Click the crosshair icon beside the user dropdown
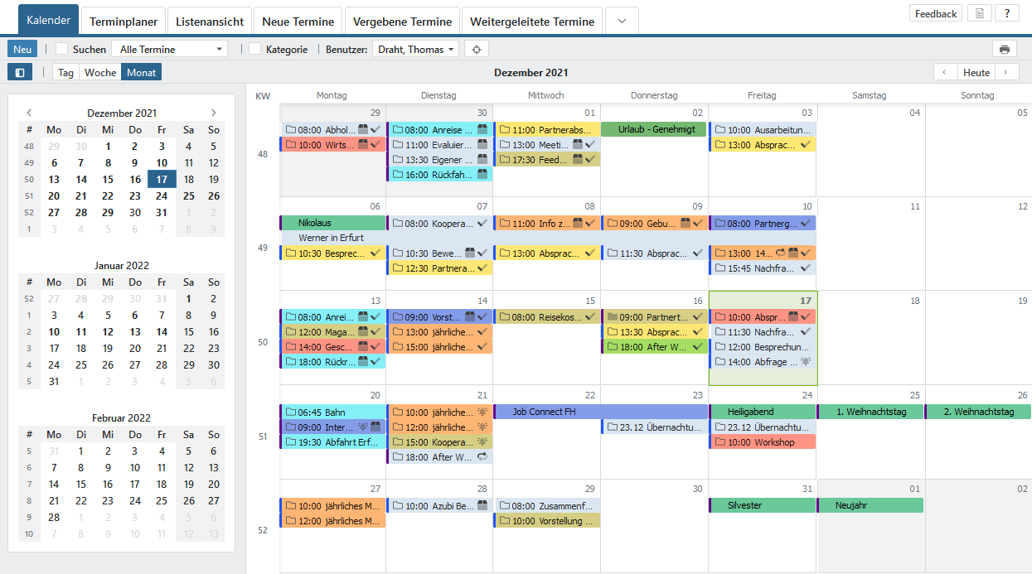 tap(476, 49)
